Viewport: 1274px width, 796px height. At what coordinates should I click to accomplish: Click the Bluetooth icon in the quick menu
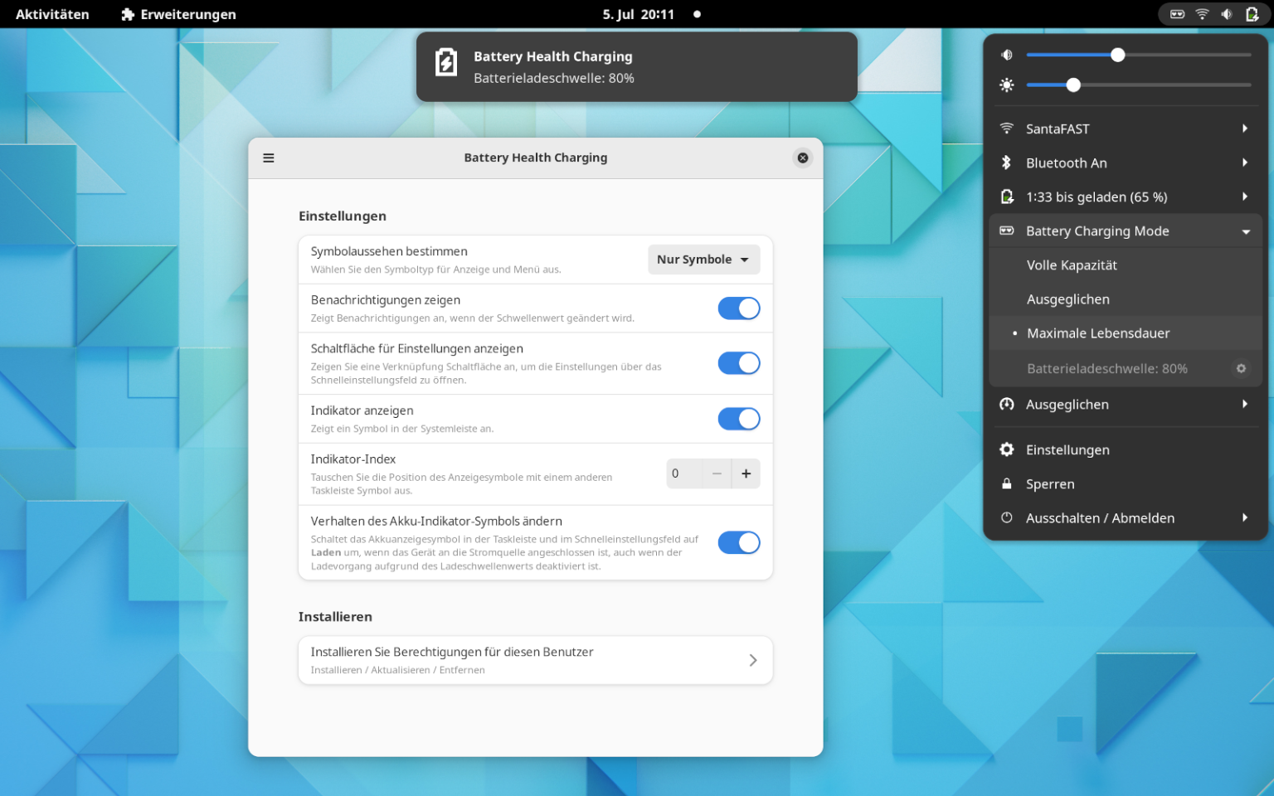(x=1006, y=163)
